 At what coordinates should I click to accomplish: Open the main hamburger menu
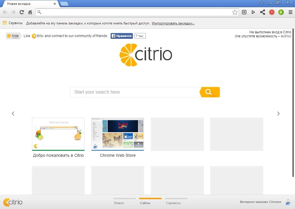click(x=290, y=12)
